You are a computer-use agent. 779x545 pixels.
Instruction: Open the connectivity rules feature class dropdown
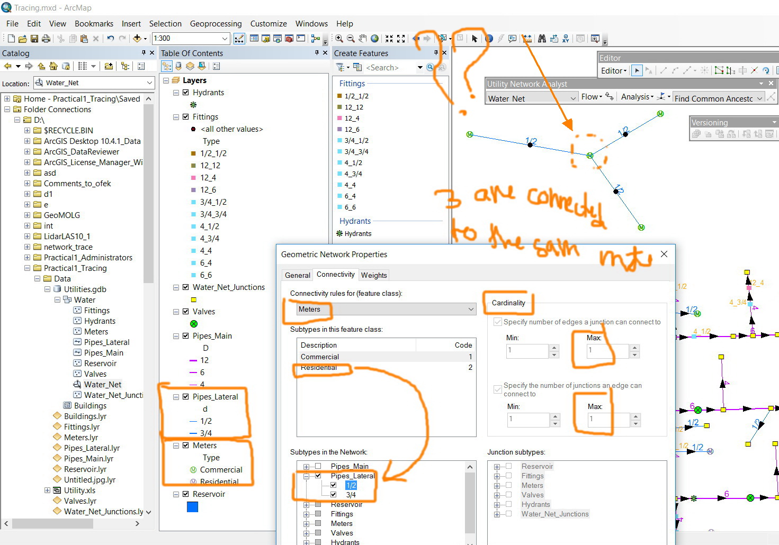pos(471,310)
